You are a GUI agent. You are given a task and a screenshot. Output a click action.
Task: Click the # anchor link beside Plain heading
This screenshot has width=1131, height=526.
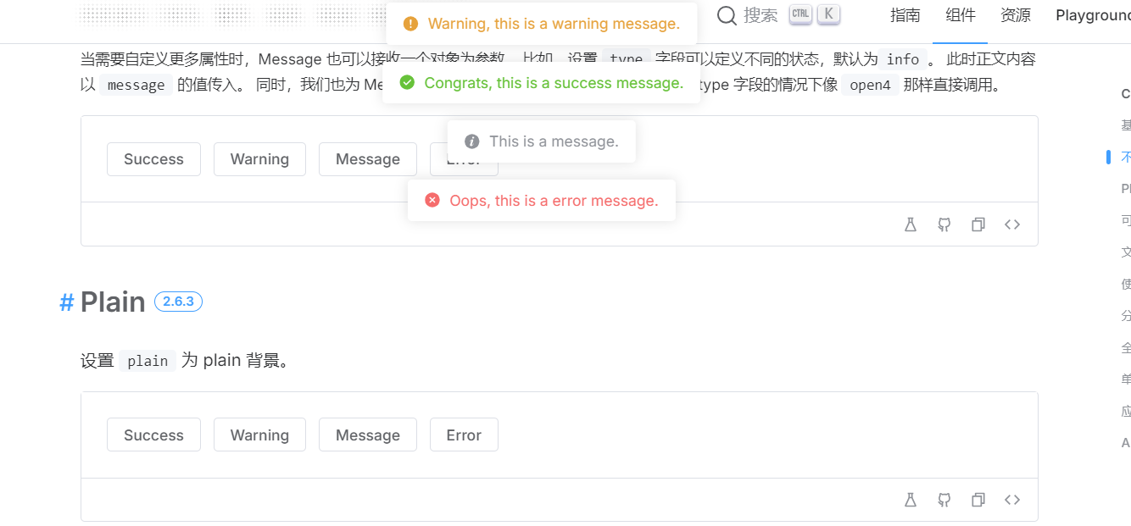[x=67, y=302]
